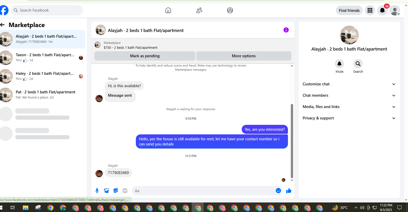The width and height of the screenshot is (408, 212).
Task: Click the attach photo icon
Action: coord(106,191)
